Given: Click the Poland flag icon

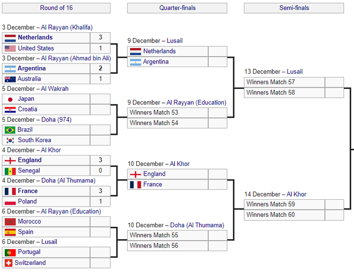Looking at the screenshot, I should 9,202.
